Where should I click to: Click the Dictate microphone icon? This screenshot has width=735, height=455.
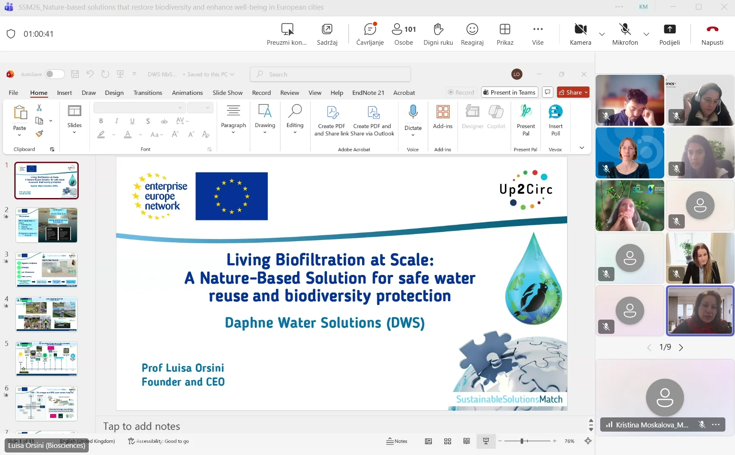click(x=413, y=112)
